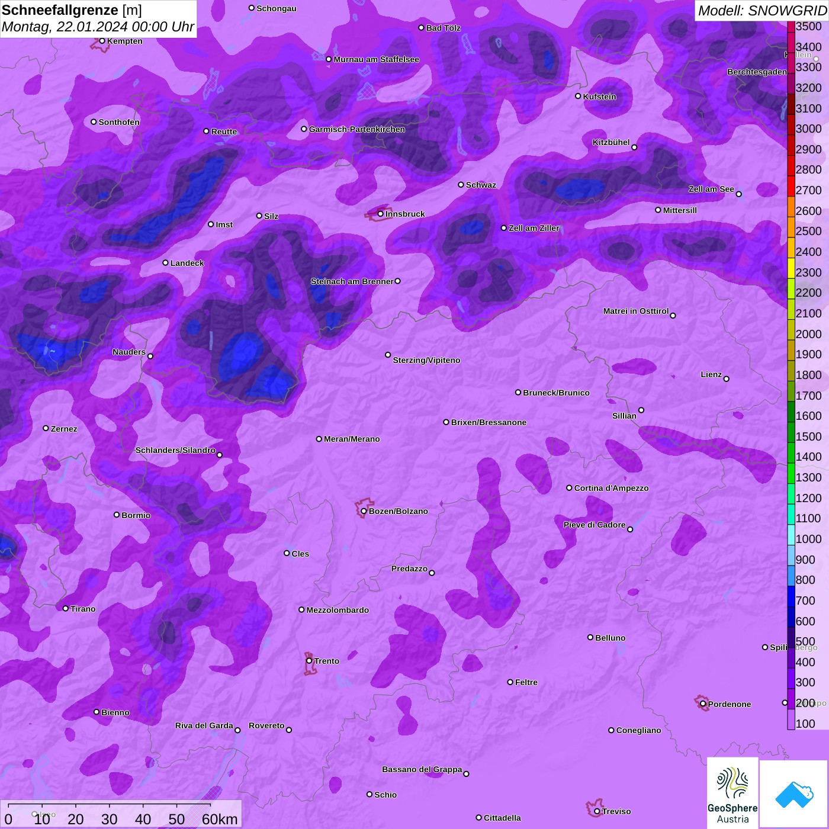Click the 'Riva del Garda' label
The height and width of the screenshot is (829, 829).
point(204,725)
